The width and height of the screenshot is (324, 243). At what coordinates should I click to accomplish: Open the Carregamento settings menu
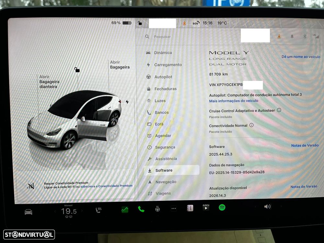pos(164,65)
